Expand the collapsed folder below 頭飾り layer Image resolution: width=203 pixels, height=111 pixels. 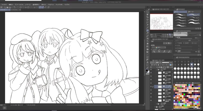(x=157, y=104)
